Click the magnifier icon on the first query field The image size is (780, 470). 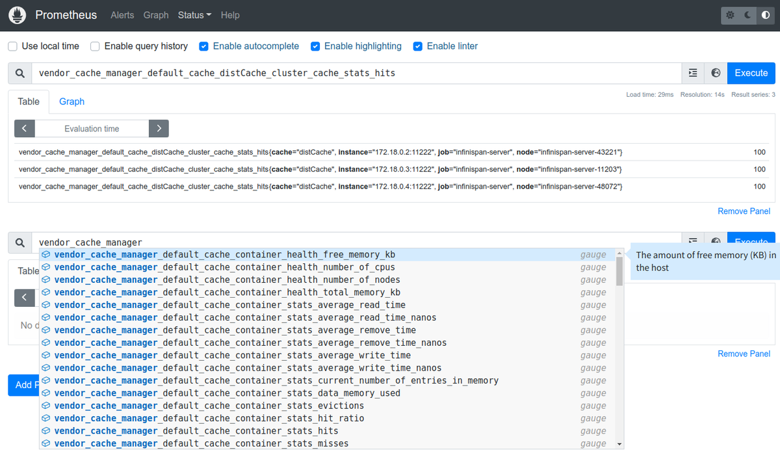pos(19,73)
